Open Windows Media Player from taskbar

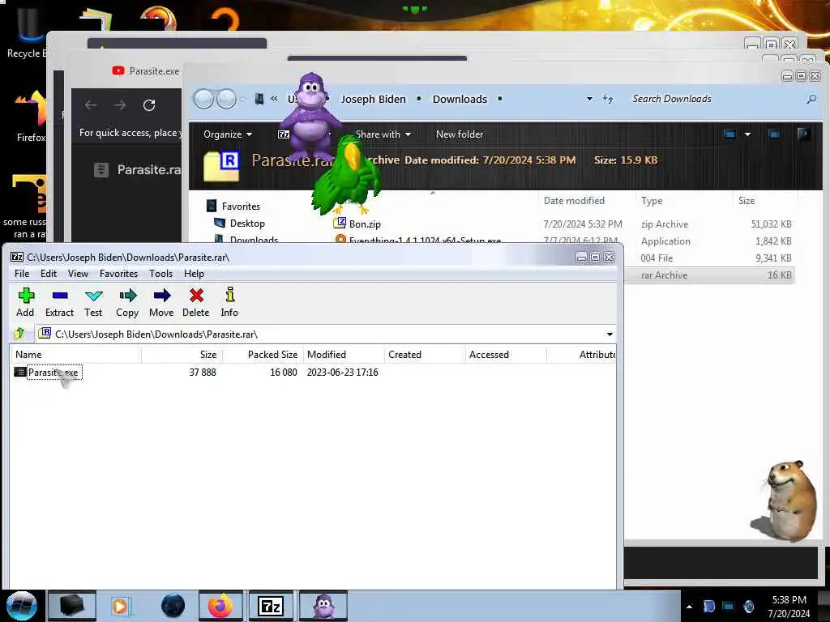coord(120,606)
